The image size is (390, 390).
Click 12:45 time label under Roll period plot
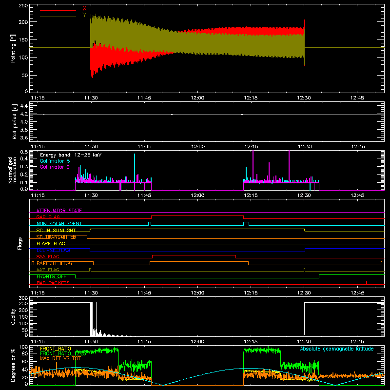tap(358, 147)
